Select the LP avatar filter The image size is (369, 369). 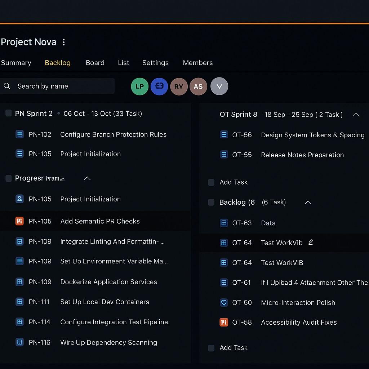[x=139, y=86]
